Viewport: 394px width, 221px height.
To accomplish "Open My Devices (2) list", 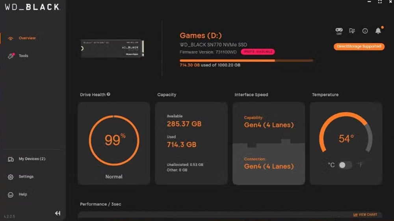I will pyautogui.click(x=32, y=159).
